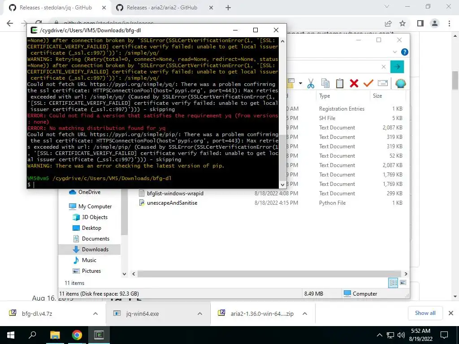Expand options for bfg-dl.v4.7z download
The image size is (459, 344).
click(95, 314)
